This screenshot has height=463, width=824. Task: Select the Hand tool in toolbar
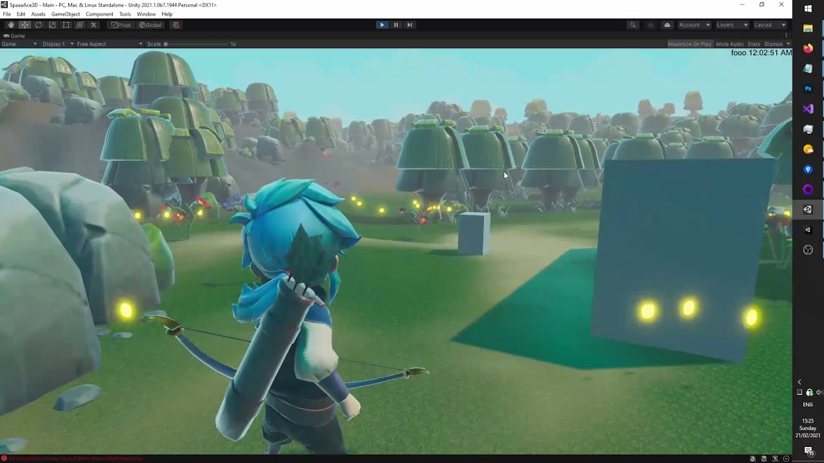pyautogui.click(x=11, y=25)
